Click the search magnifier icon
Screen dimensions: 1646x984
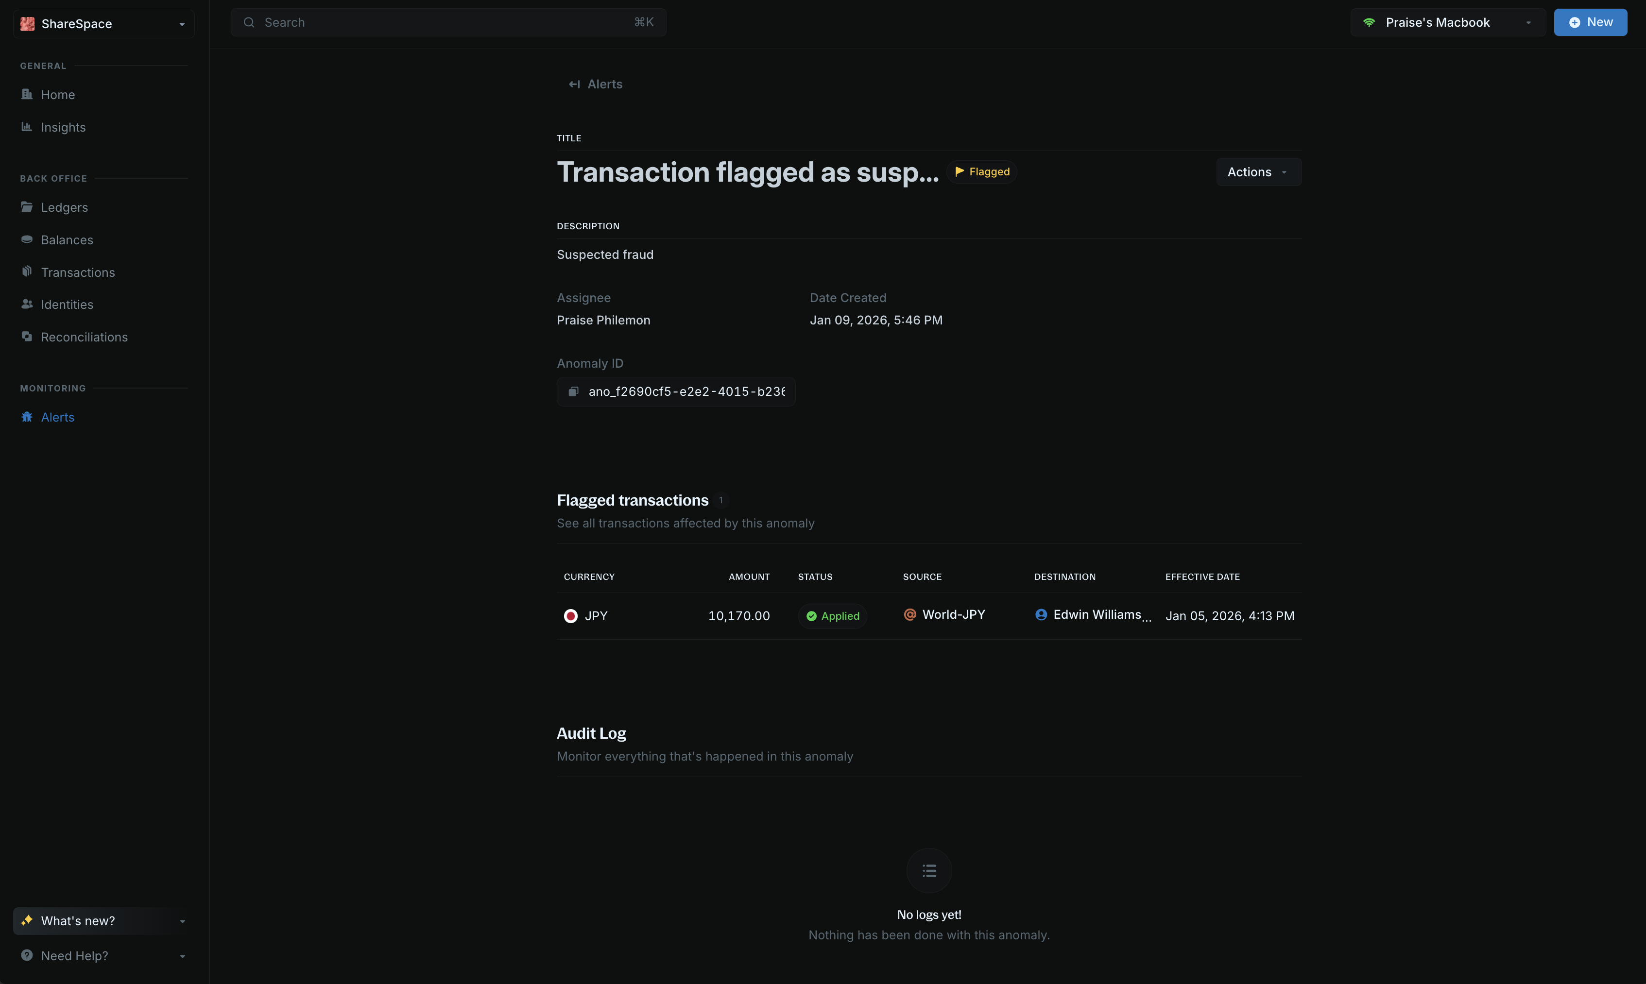click(249, 22)
